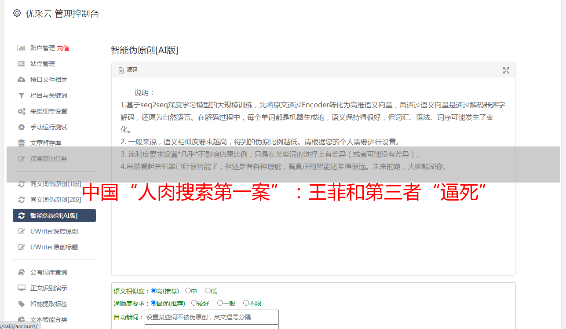Click the play icon for 手动运行测试
This screenshot has height=329, width=566.
21,127
